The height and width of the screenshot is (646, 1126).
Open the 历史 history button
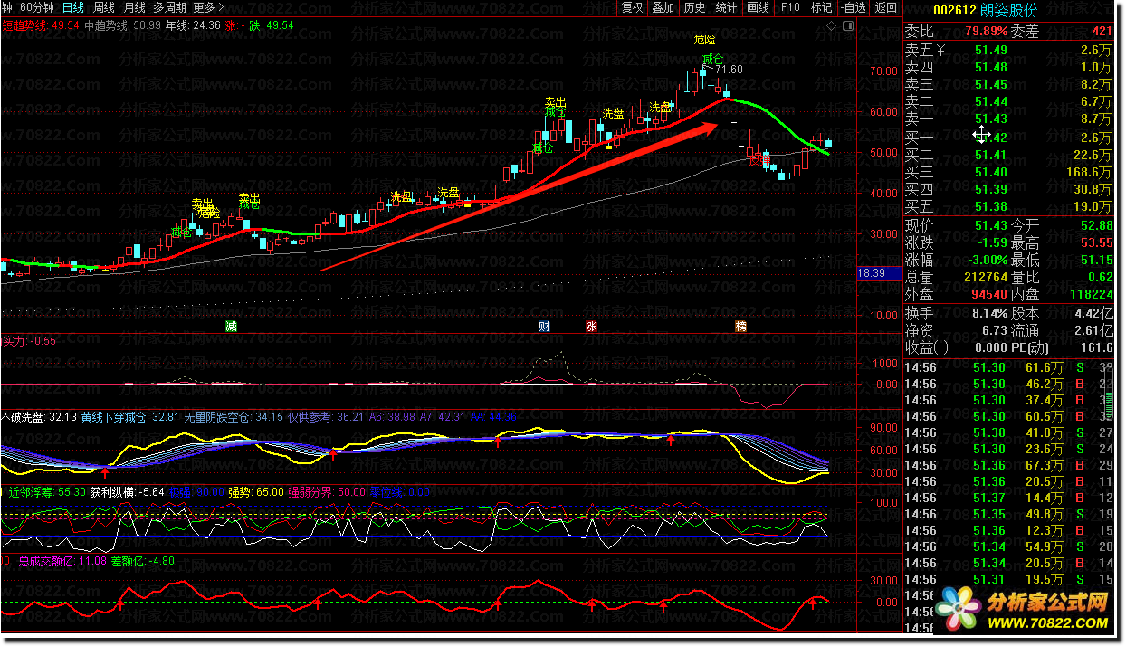pyautogui.click(x=695, y=7)
